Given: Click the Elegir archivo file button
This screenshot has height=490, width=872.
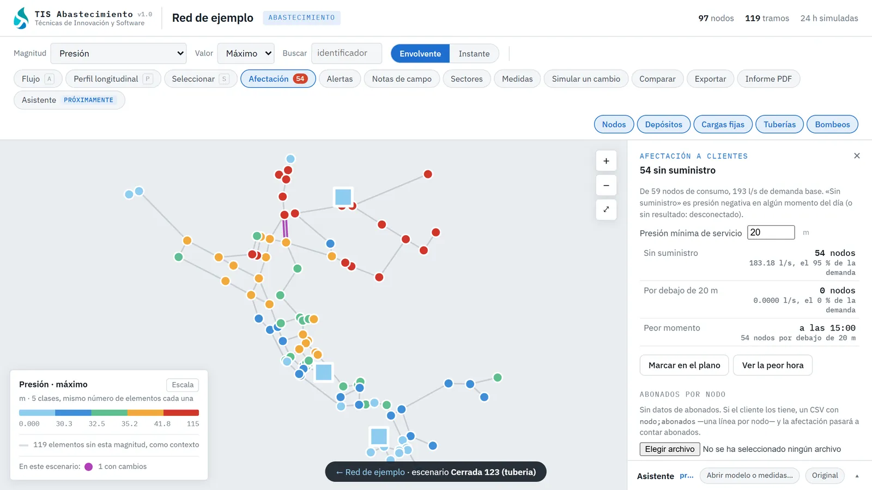Looking at the screenshot, I should [670, 449].
